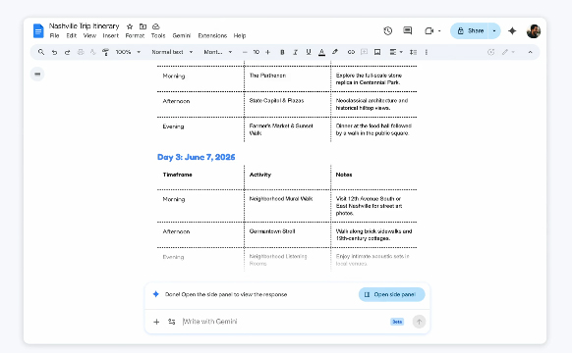Open the text alignment dropdown
Viewport: 572px width, 353px height.
(x=396, y=52)
